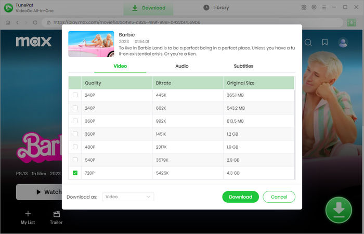Add to My List plus icon
This screenshot has height=234, width=364.
(28, 214)
